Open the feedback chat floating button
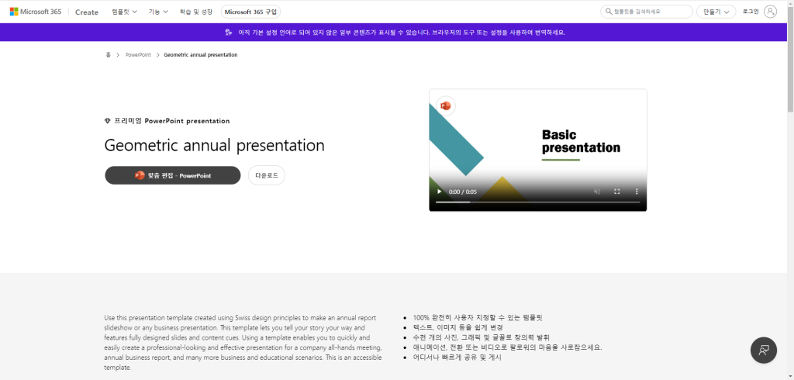The height and width of the screenshot is (380, 794). [764, 350]
